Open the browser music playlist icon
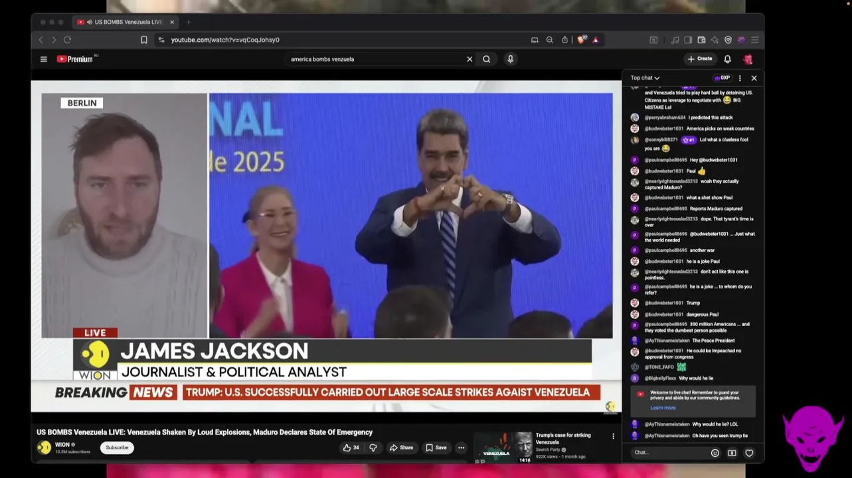The height and width of the screenshot is (478, 852). pos(675,40)
